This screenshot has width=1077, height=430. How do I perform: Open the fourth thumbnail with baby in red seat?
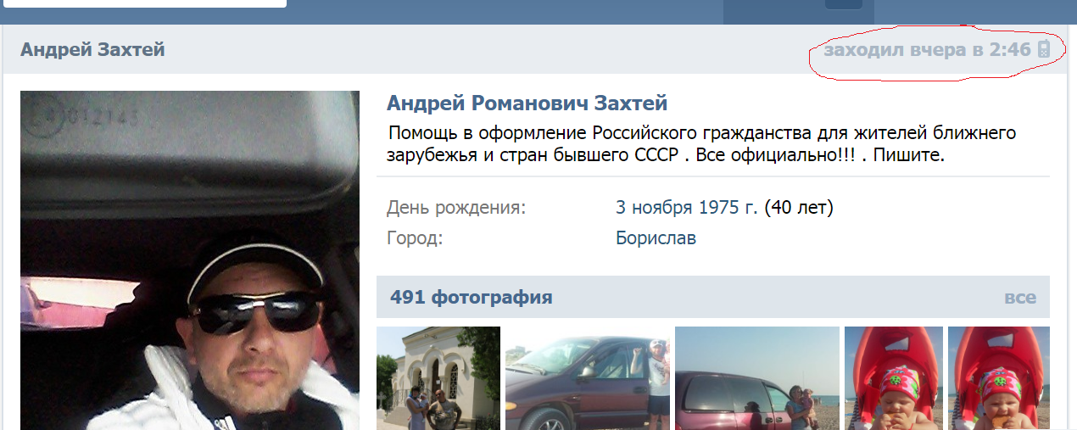(x=894, y=378)
